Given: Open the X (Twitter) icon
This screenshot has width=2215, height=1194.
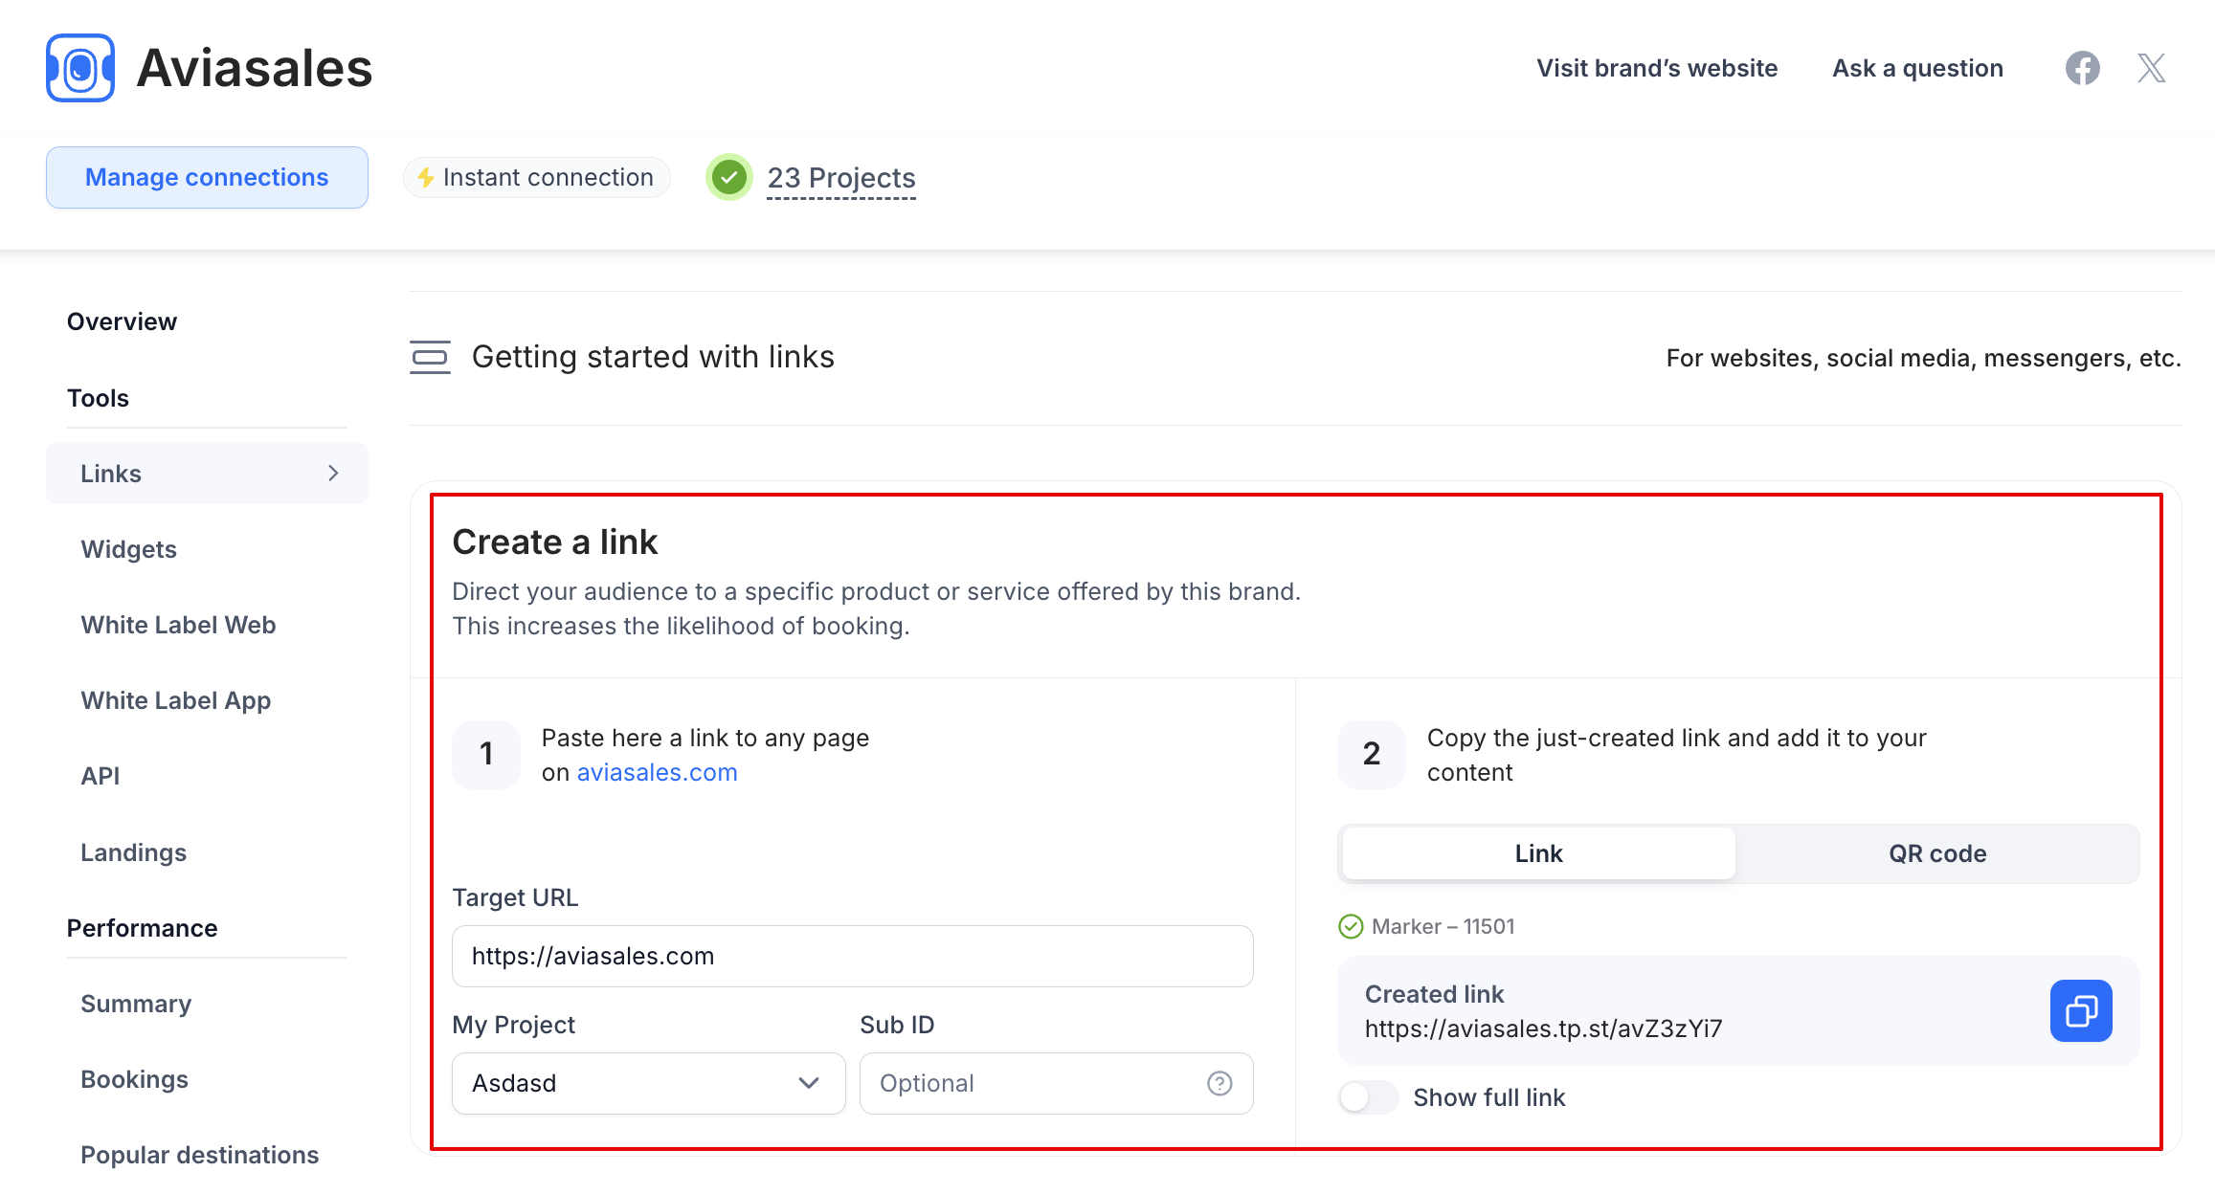Looking at the screenshot, I should coord(2151,68).
